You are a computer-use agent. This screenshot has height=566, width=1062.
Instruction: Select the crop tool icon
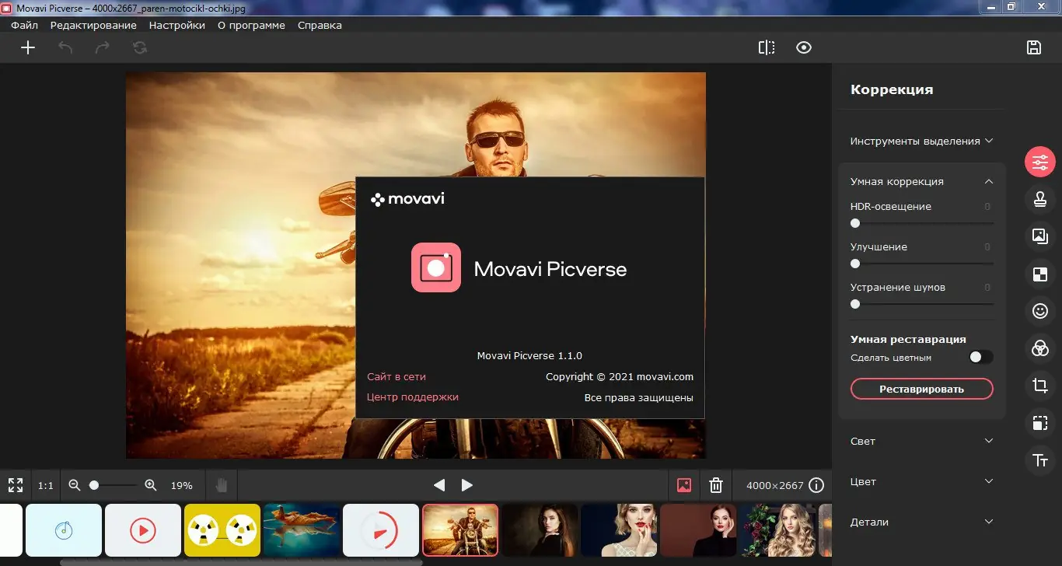pos(1040,386)
